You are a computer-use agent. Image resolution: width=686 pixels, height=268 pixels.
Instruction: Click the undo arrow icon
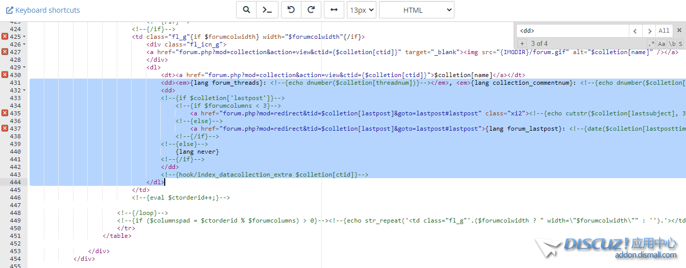(x=291, y=10)
